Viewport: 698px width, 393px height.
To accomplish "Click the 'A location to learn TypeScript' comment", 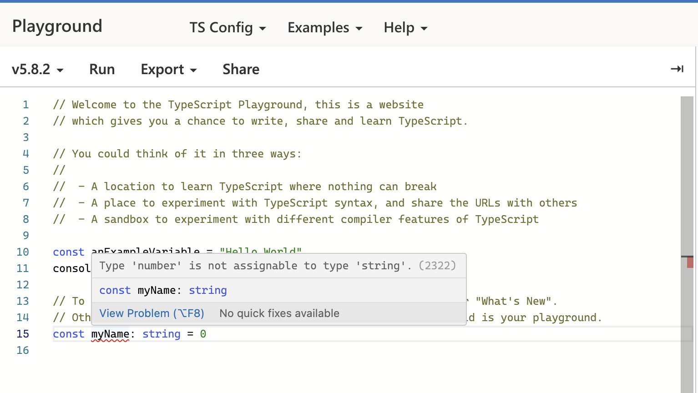I will [x=245, y=186].
